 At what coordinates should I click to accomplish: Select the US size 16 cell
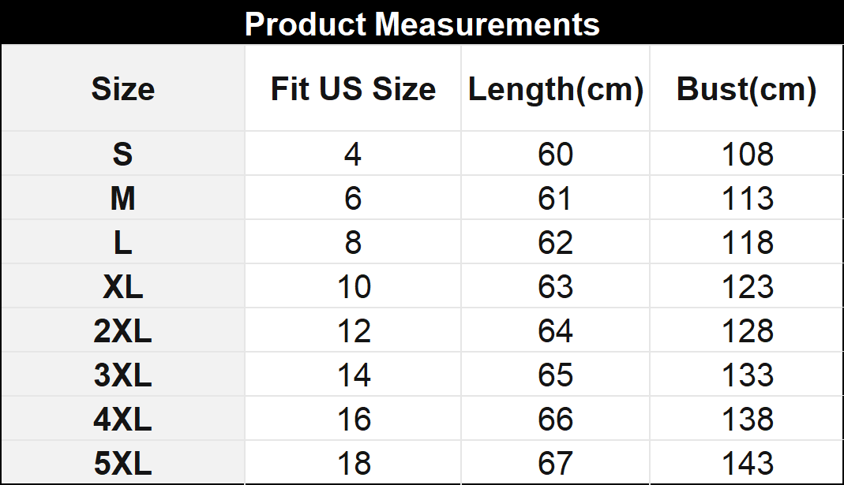[x=353, y=420]
